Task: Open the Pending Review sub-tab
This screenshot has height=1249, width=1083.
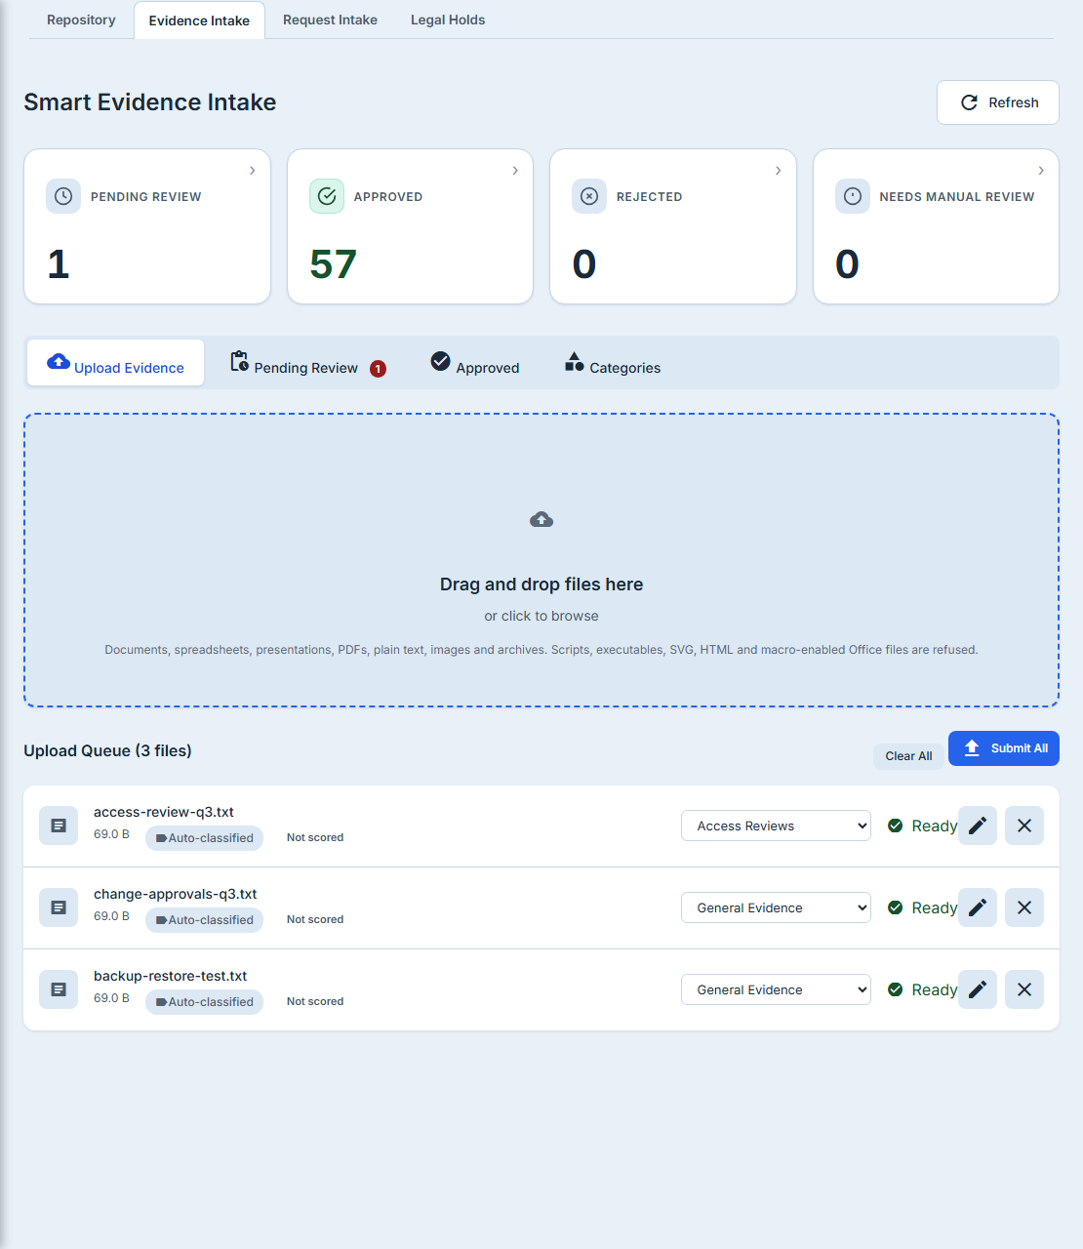Action: [x=307, y=363]
